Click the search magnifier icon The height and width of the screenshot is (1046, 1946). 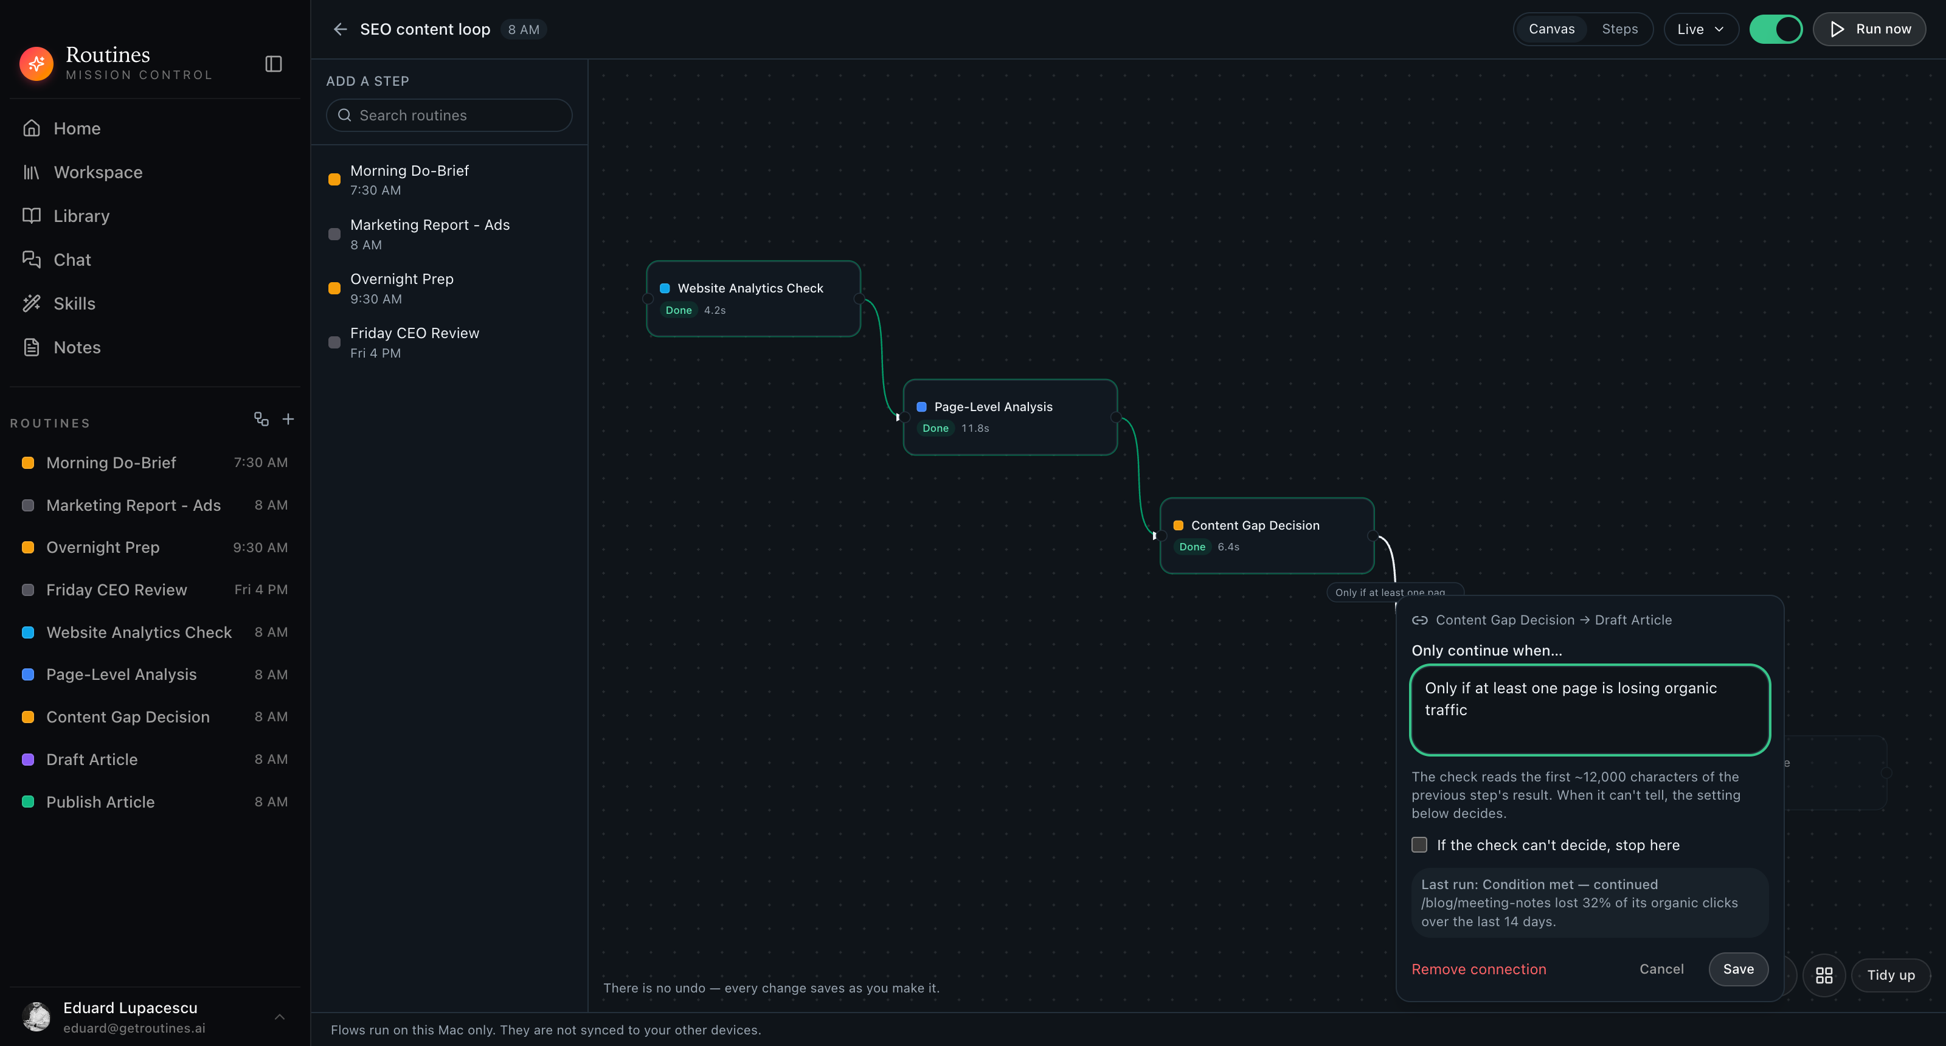click(x=344, y=116)
